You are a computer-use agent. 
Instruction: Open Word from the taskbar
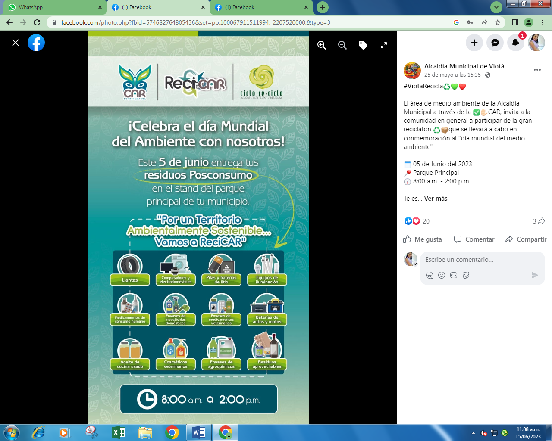point(198,432)
